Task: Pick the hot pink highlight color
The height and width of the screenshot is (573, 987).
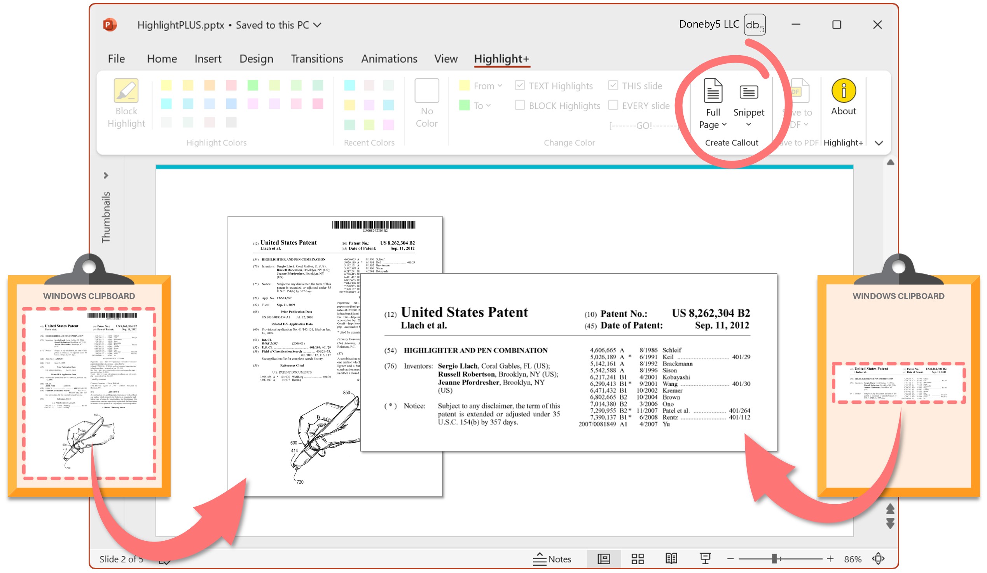Action: click(318, 103)
